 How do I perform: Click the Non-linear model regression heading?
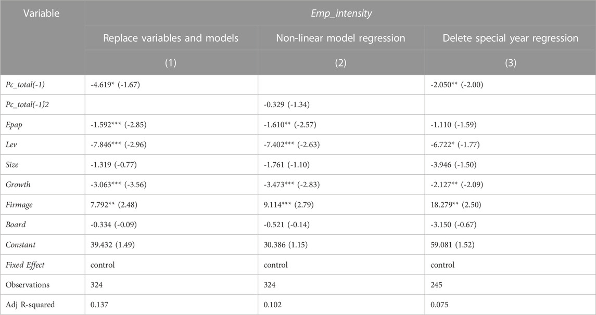340,38
